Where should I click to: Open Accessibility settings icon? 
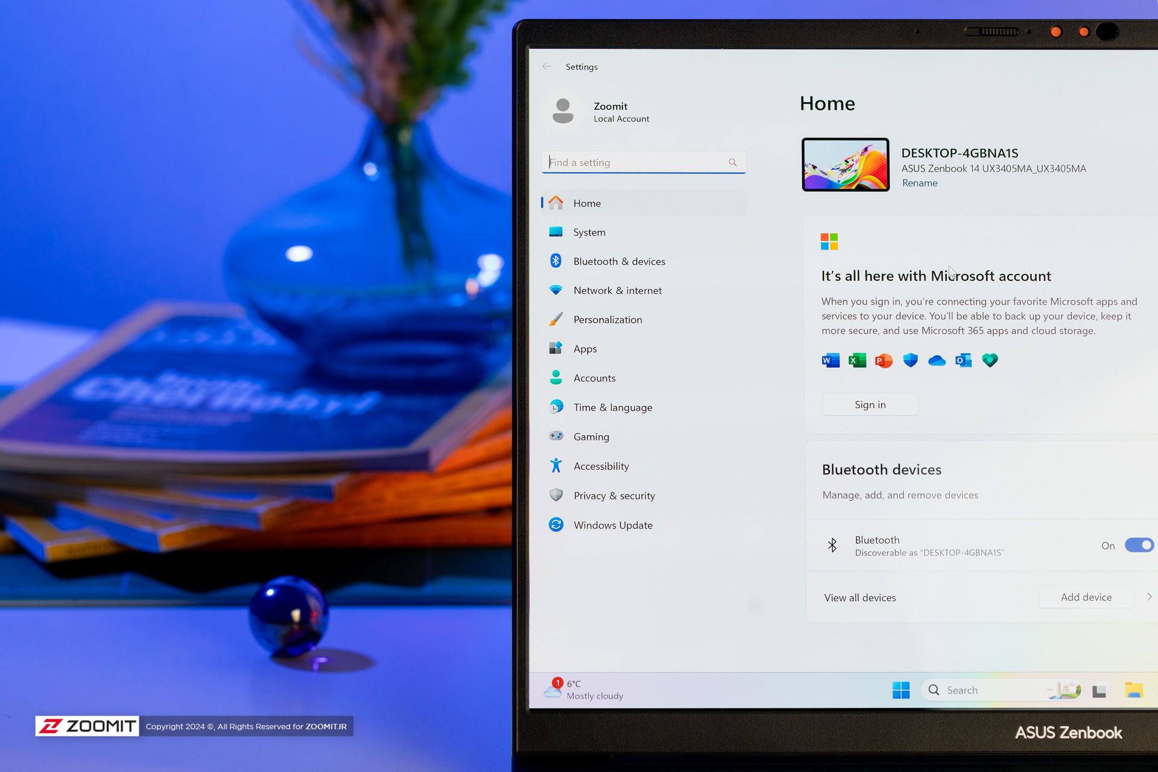click(555, 465)
